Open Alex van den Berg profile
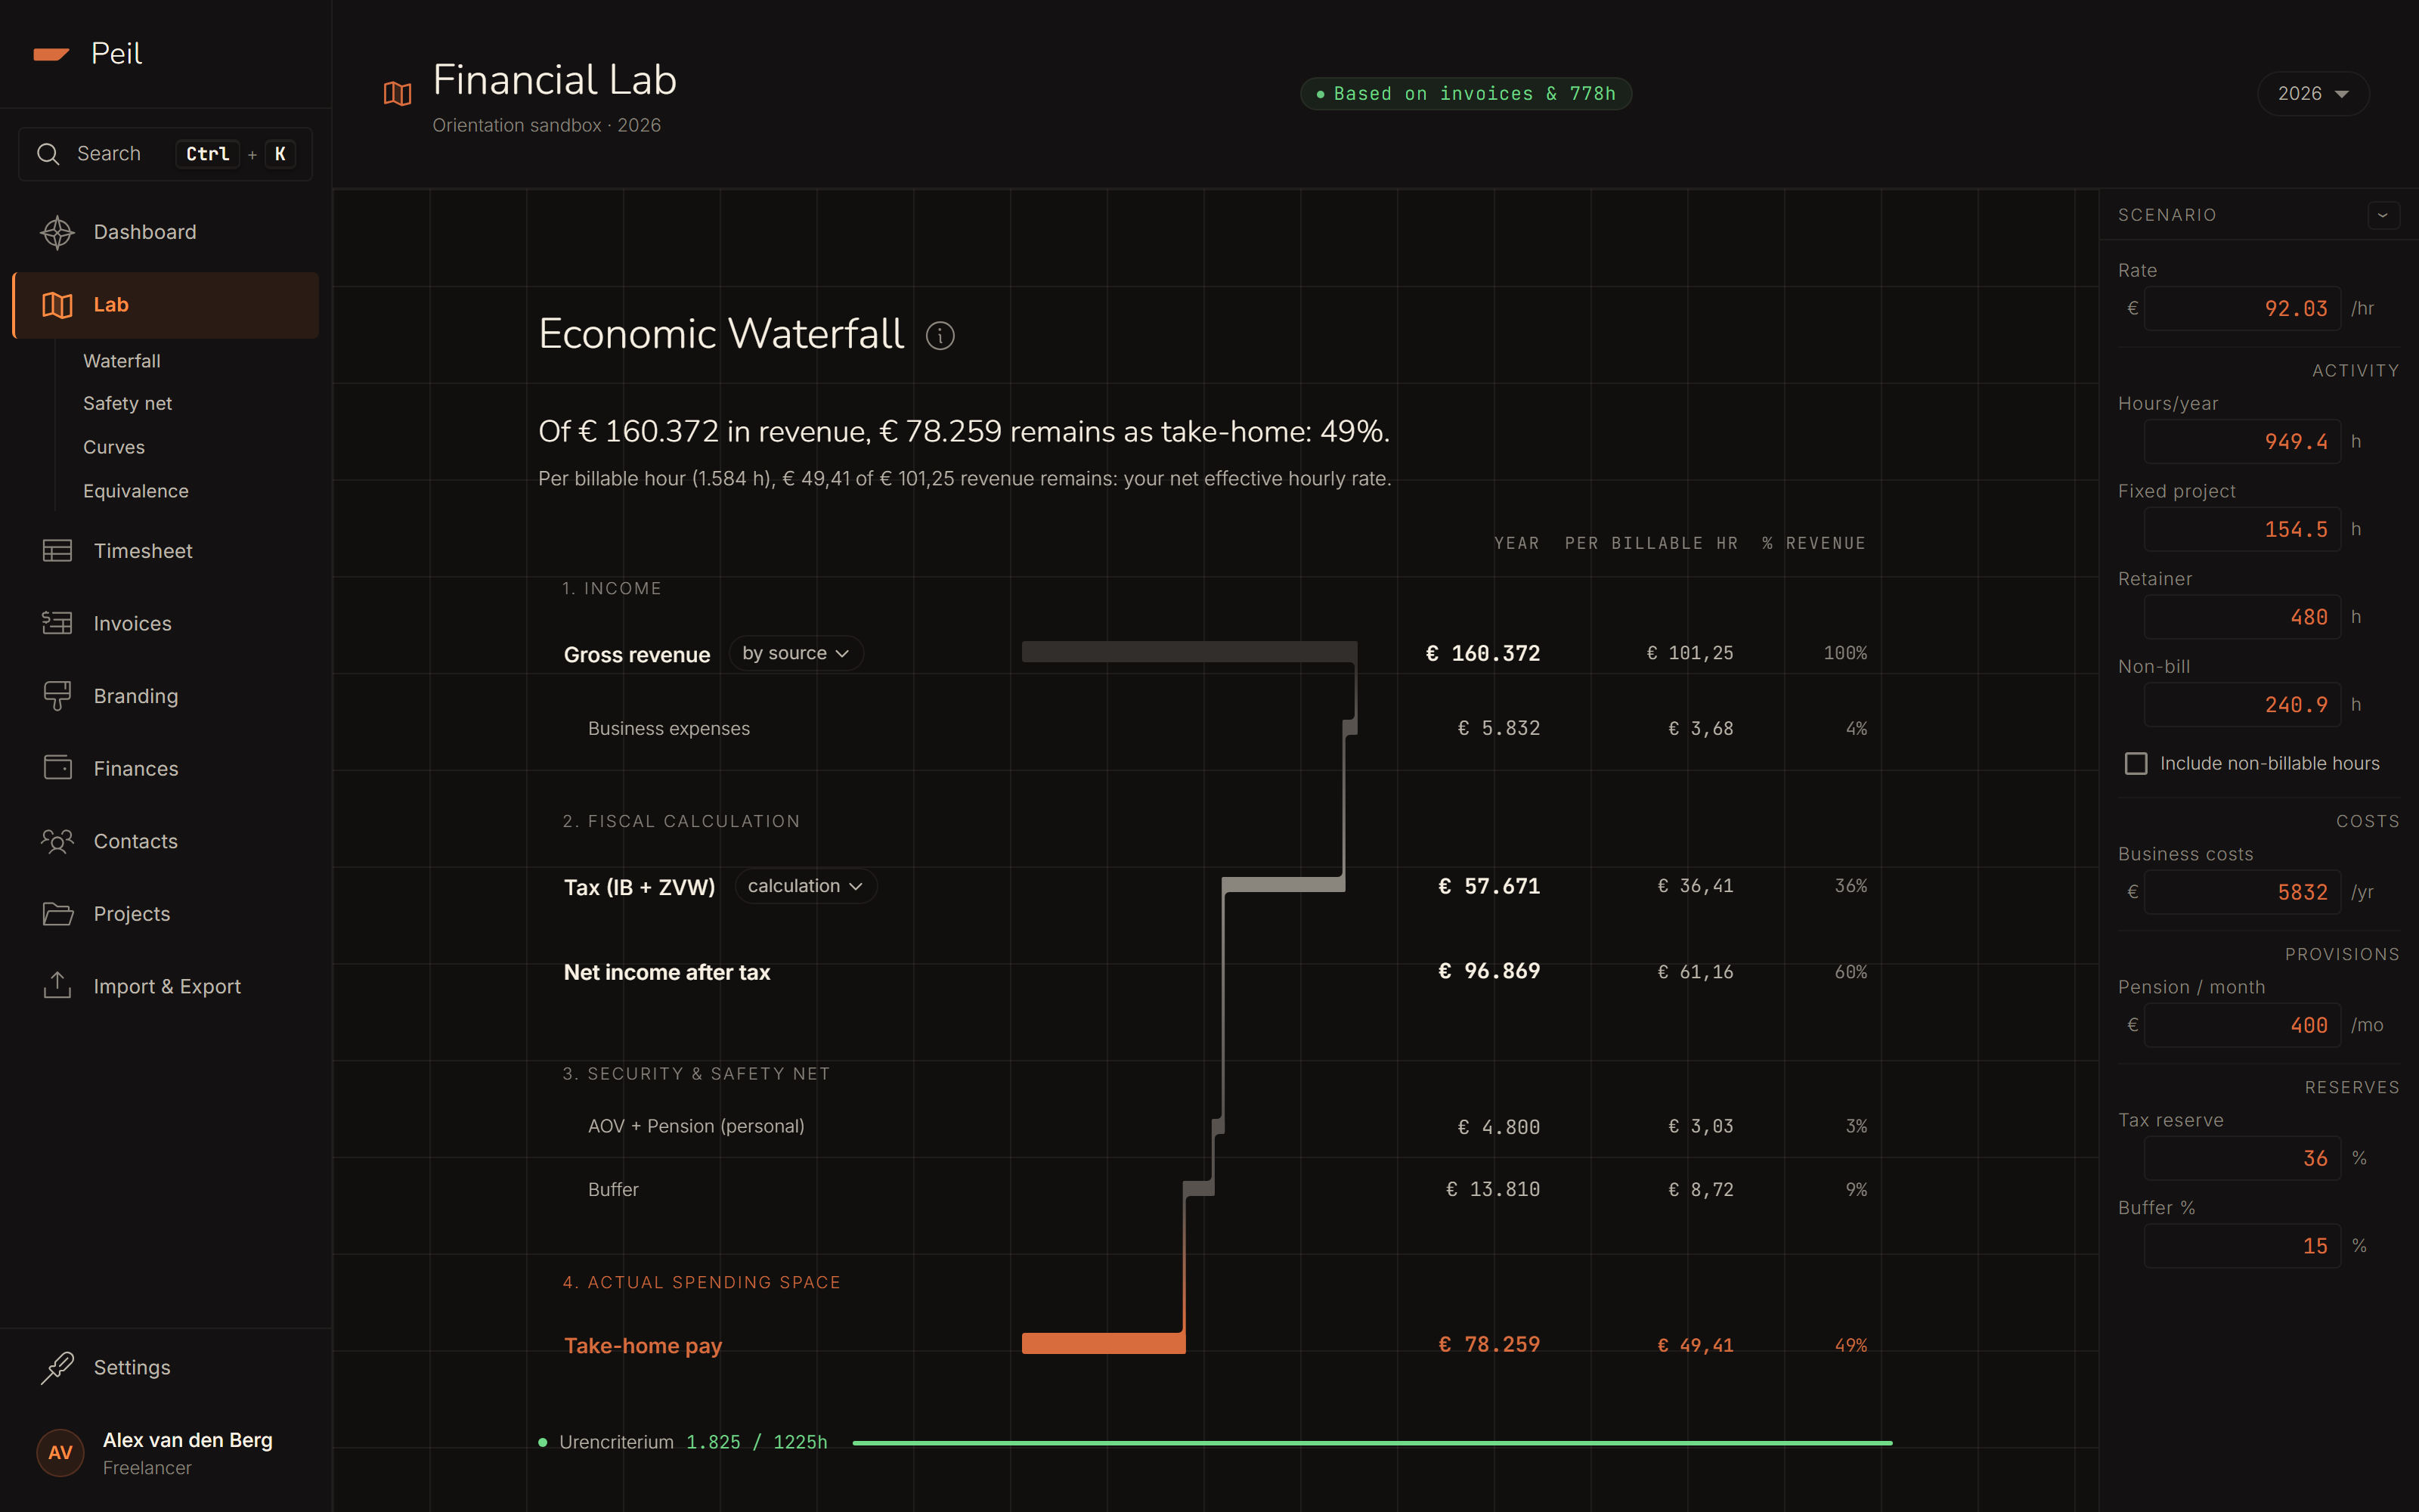This screenshot has height=1512, width=2419. (x=165, y=1453)
